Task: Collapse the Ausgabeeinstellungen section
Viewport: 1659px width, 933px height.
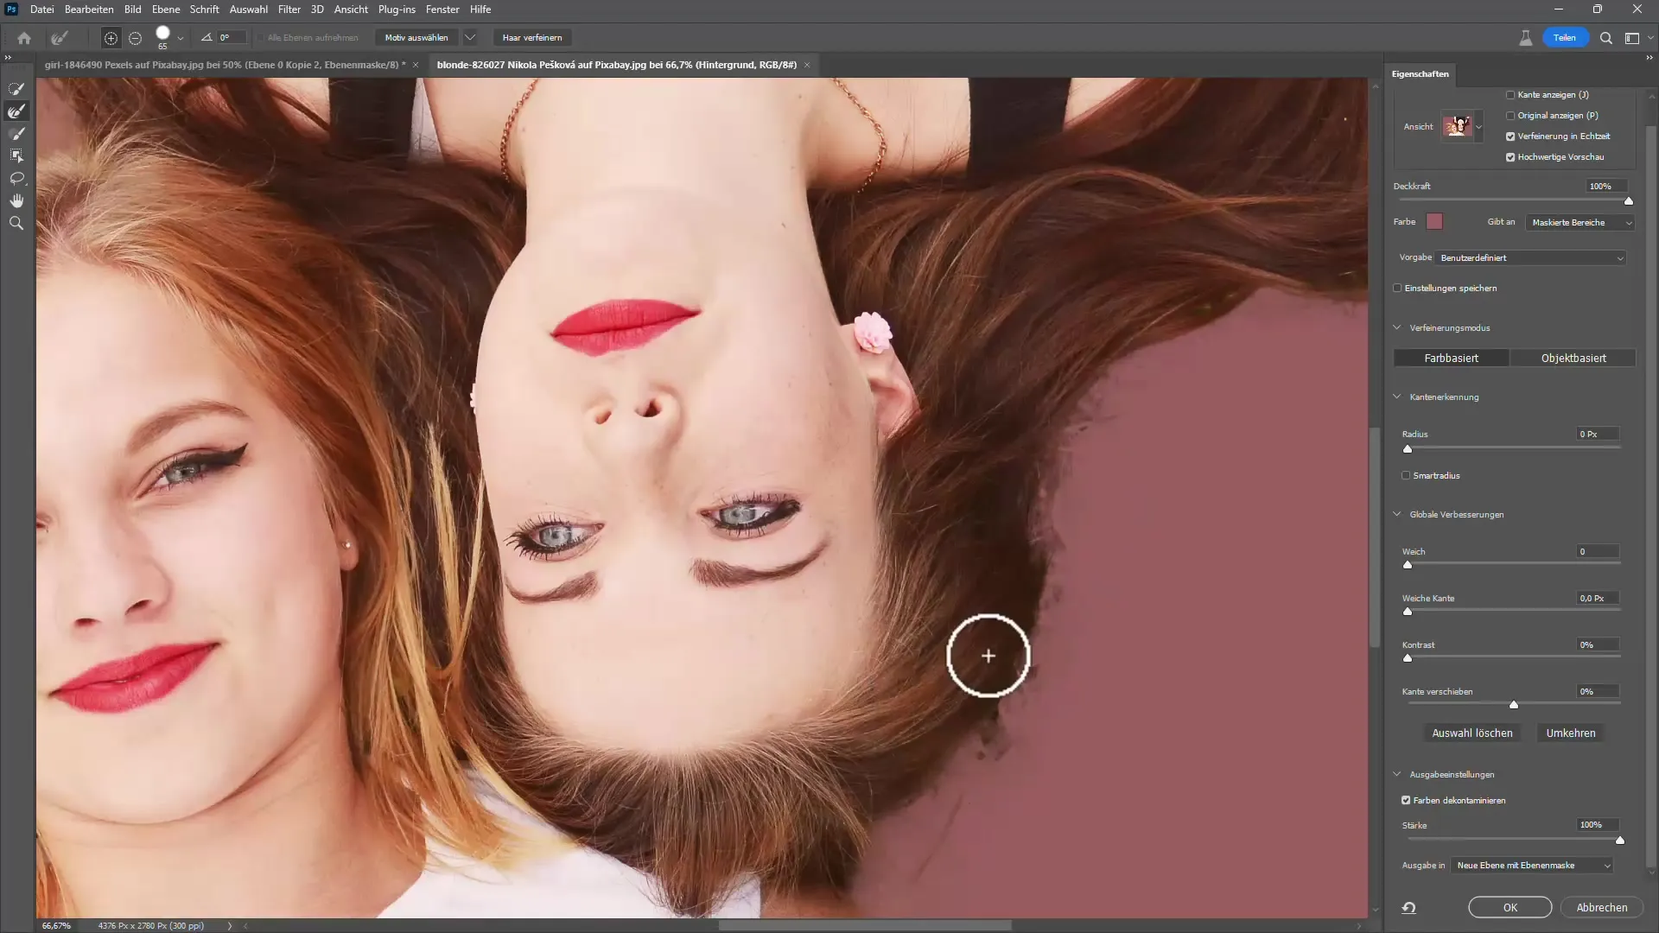Action: click(x=1397, y=775)
